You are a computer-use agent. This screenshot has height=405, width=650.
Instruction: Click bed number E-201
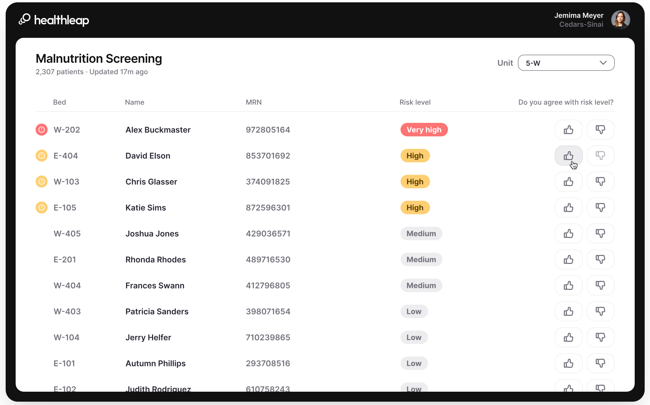65,259
